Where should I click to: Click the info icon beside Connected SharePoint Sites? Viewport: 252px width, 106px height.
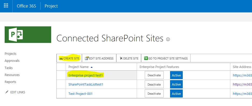(168, 39)
